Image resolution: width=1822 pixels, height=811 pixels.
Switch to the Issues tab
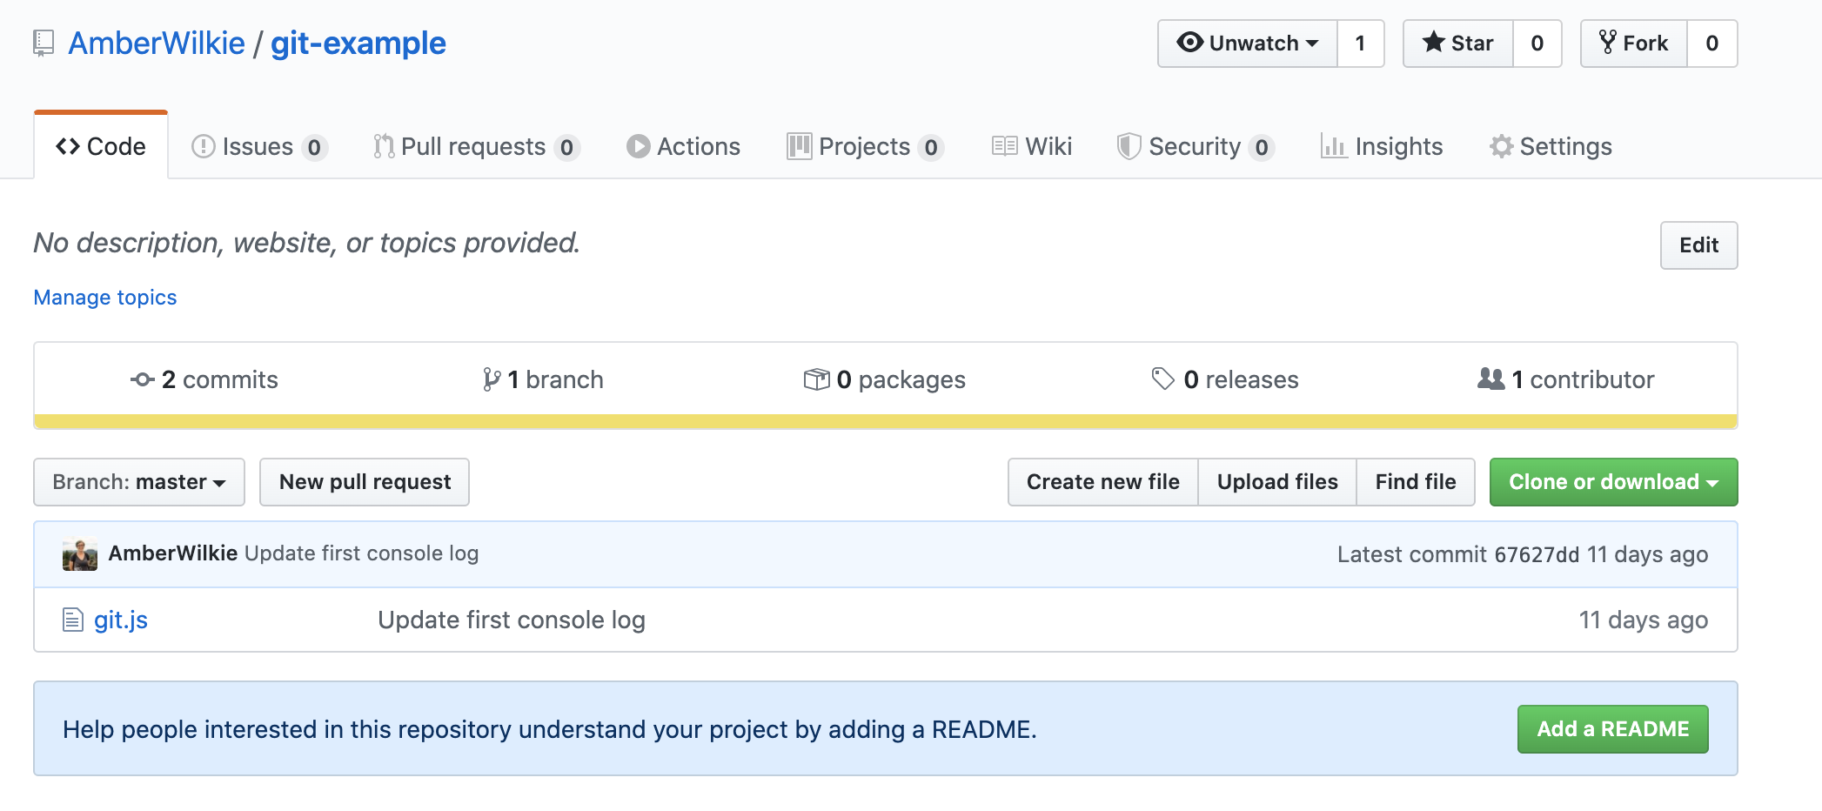(258, 147)
